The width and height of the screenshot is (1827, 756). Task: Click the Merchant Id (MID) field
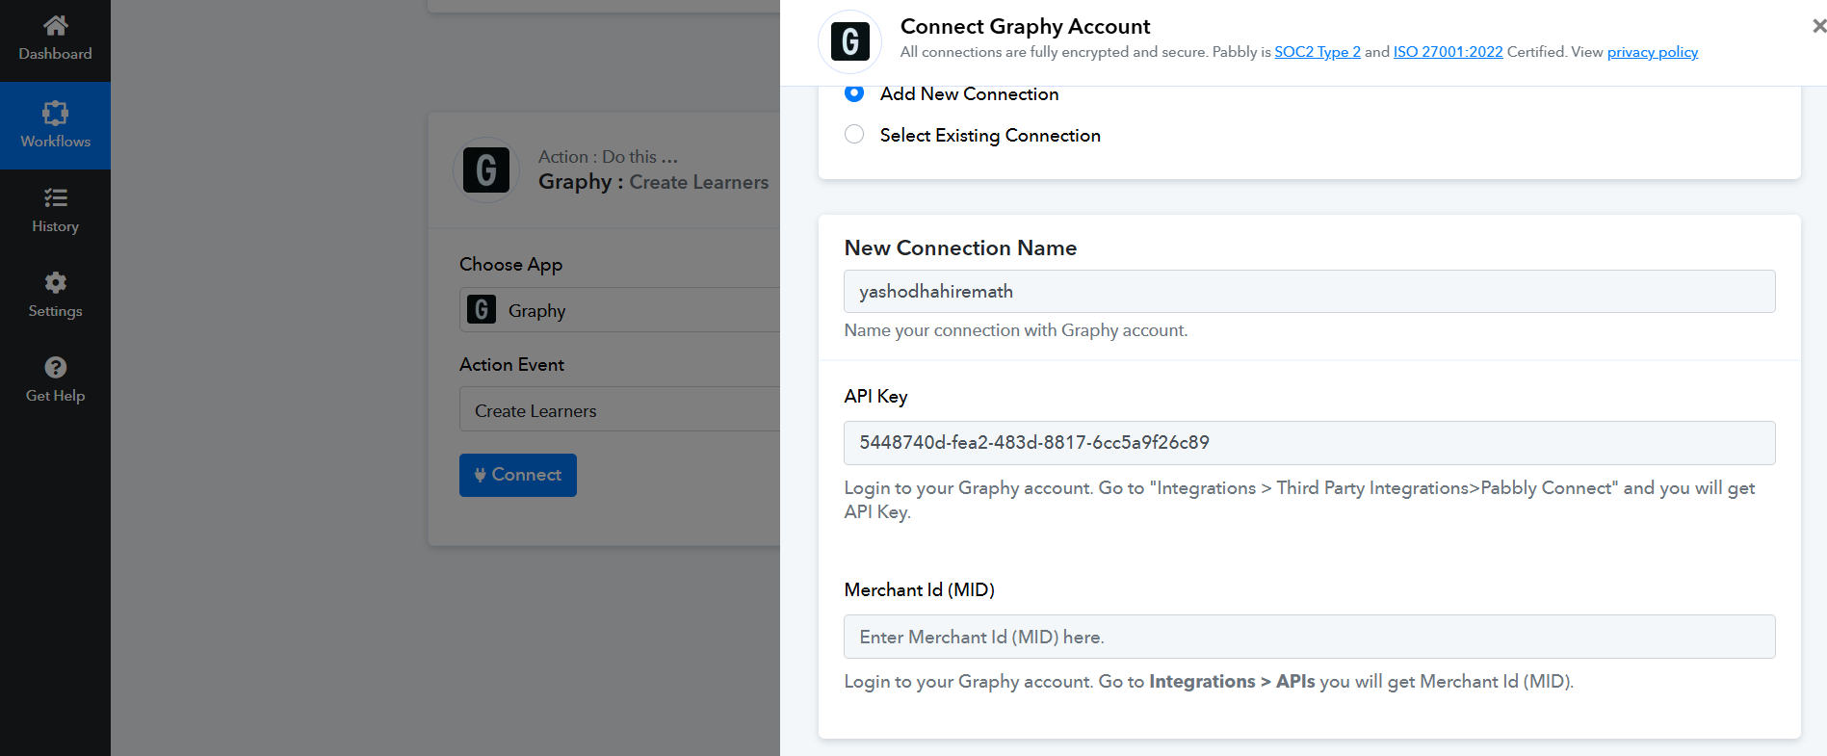click(1309, 637)
